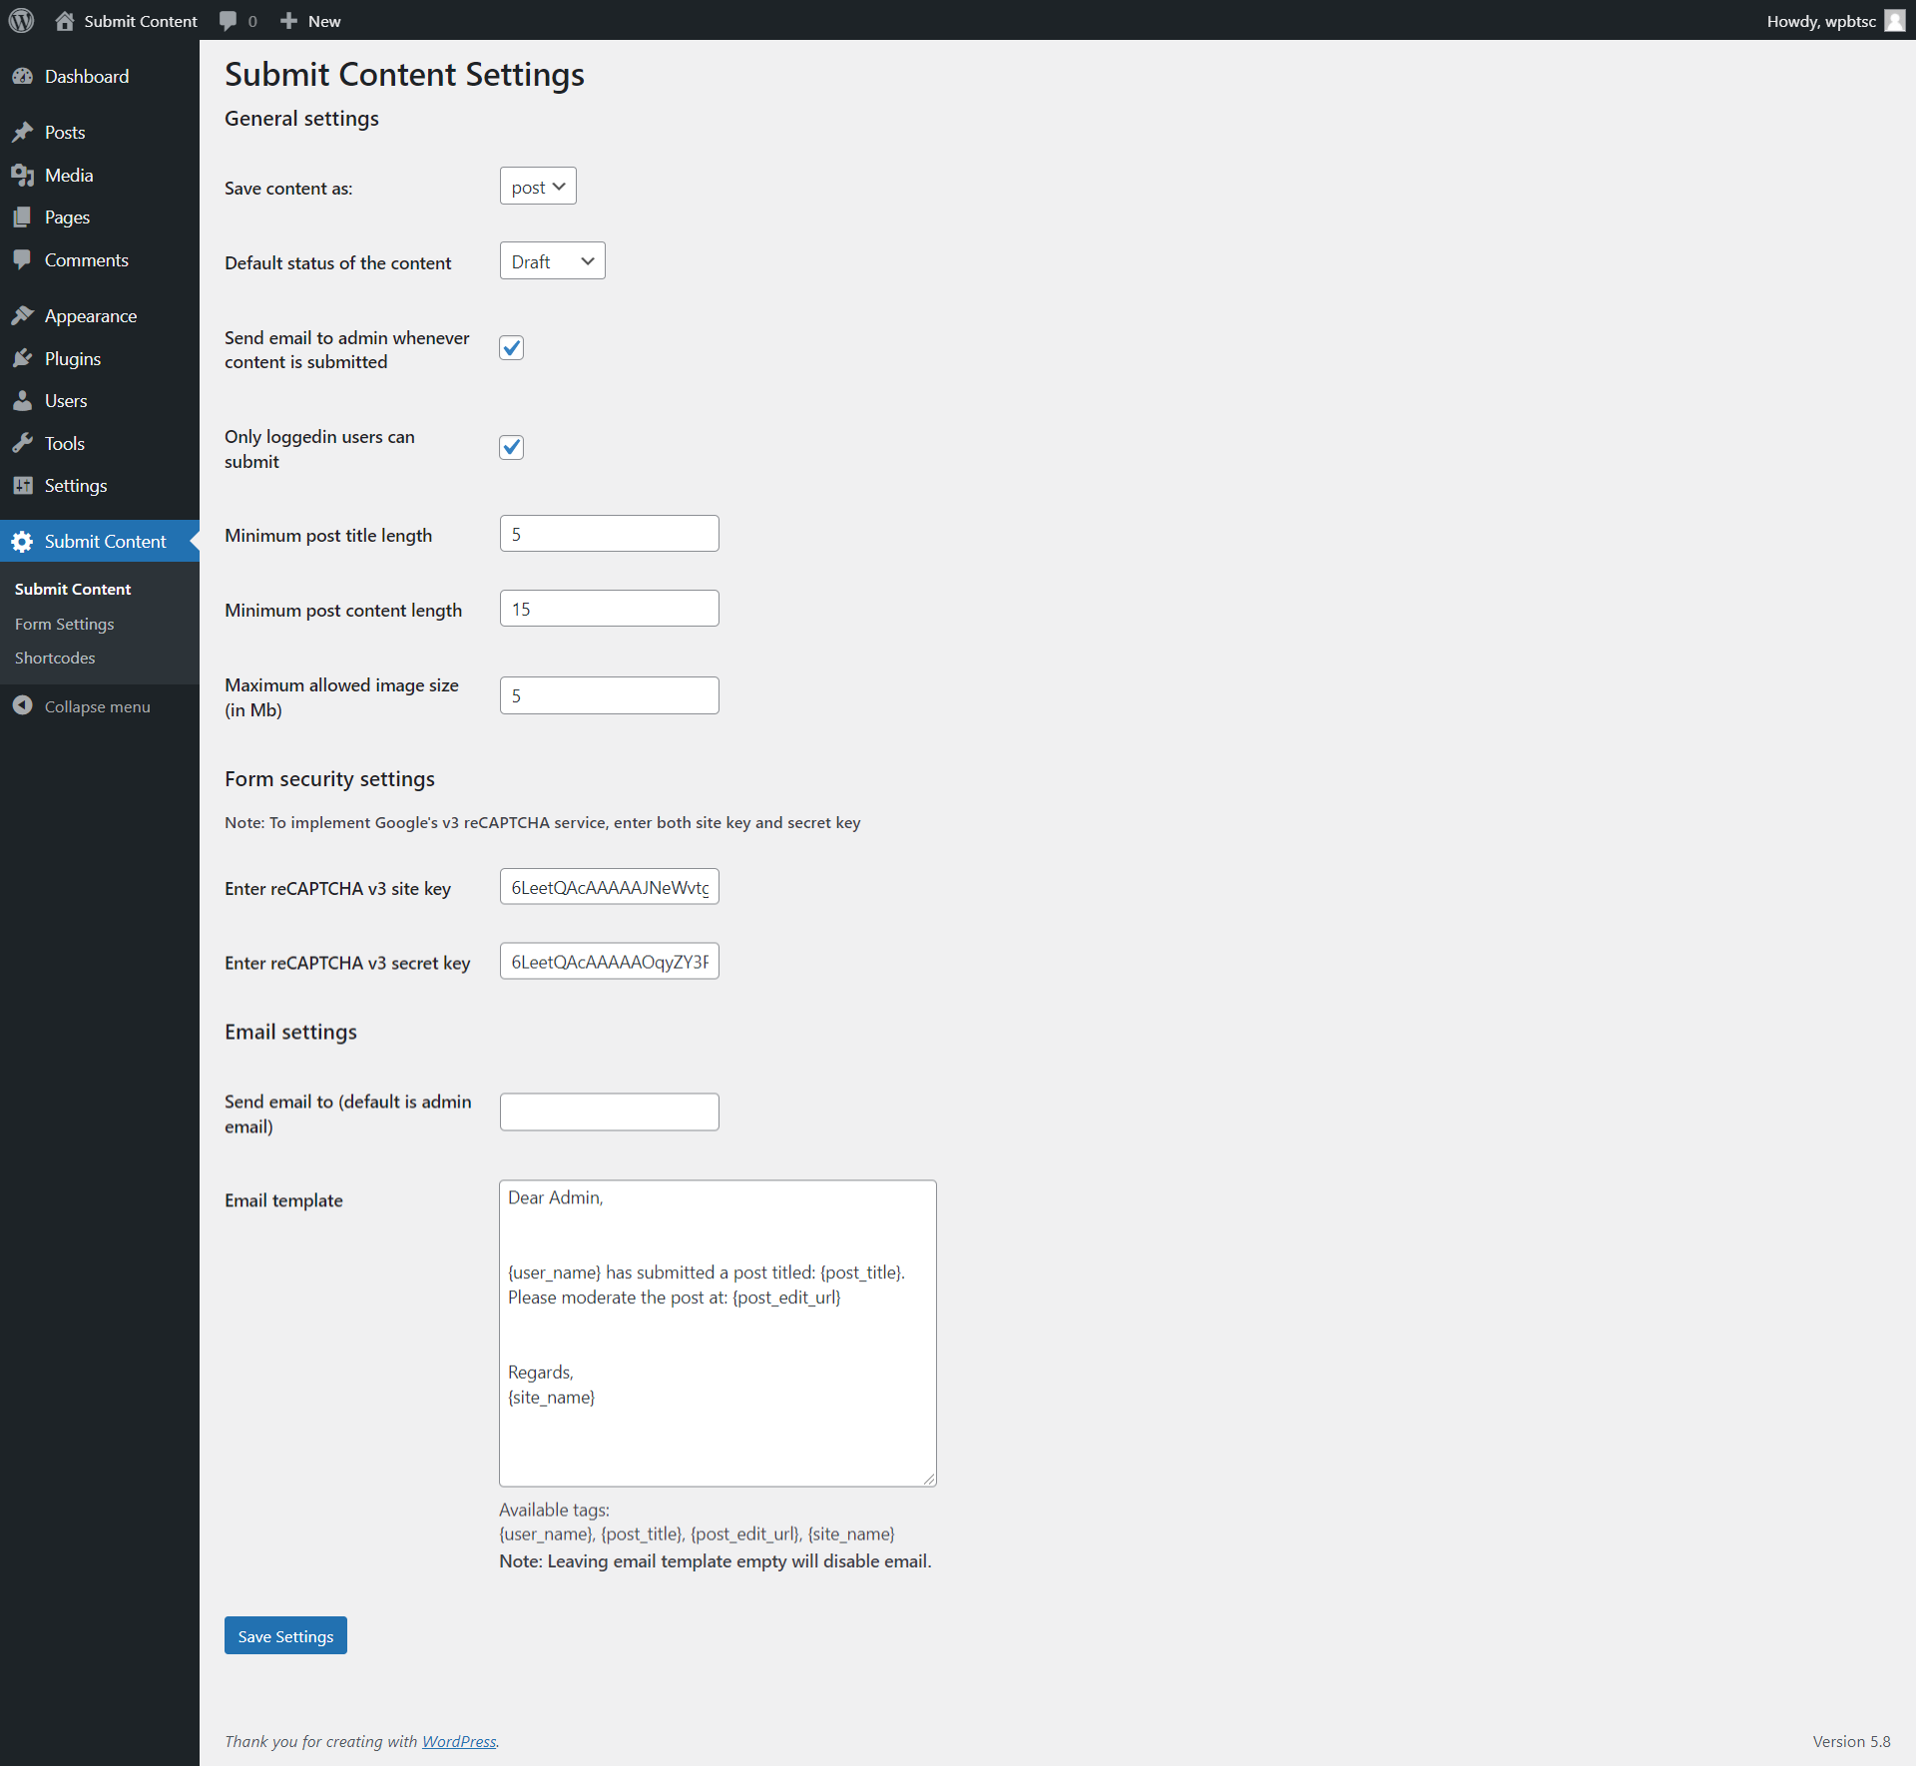Open the New content menu in admin bar
The width and height of the screenshot is (1916, 1768).
click(310, 21)
